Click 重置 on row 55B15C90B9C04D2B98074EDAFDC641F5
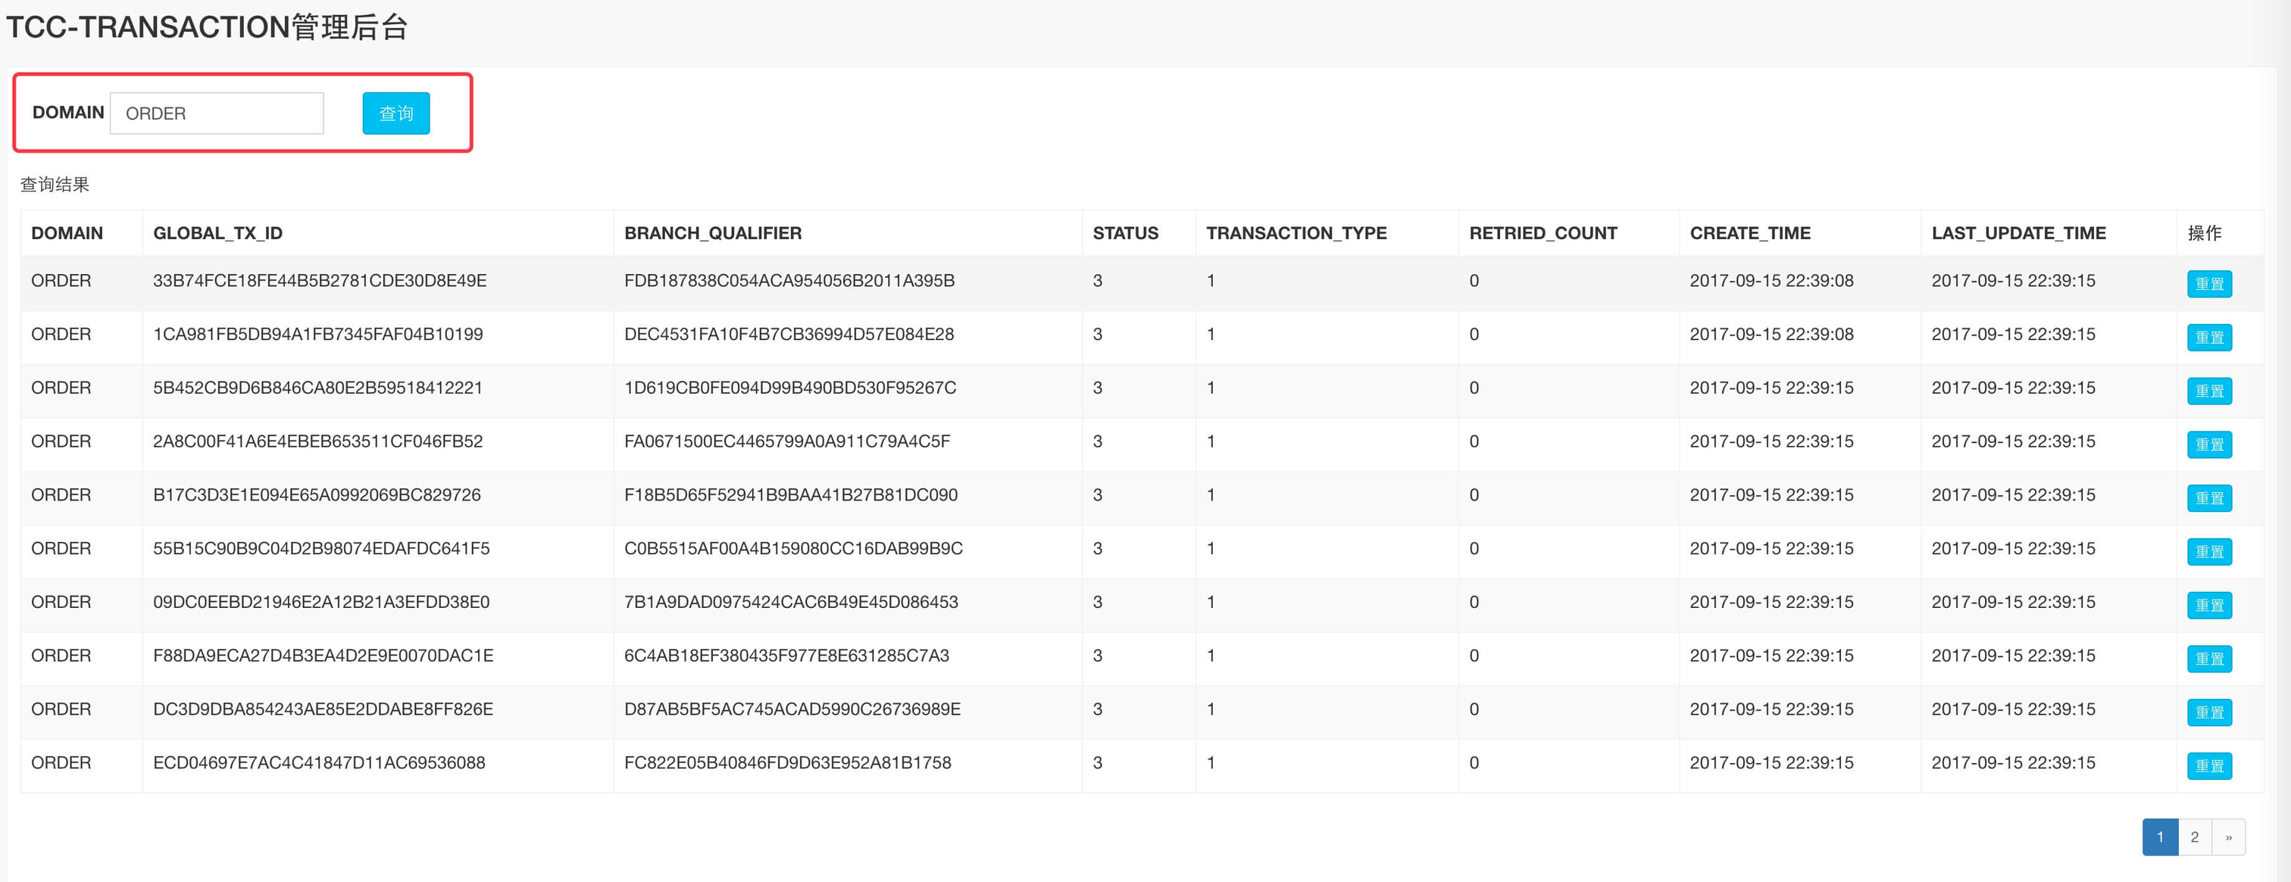Screen dimensions: 2291x882 [x=2209, y=551]
